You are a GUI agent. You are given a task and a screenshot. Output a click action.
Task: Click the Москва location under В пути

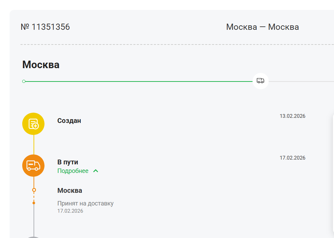70,191
